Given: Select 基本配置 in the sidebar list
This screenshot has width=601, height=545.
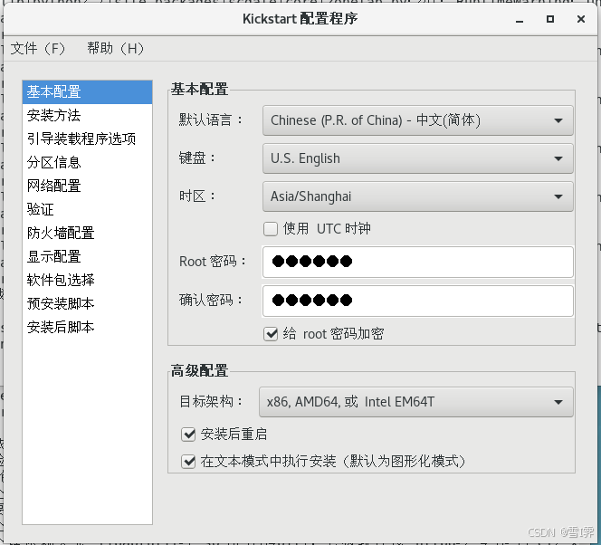Looking at the screenshot, I should tap(88, 92).
